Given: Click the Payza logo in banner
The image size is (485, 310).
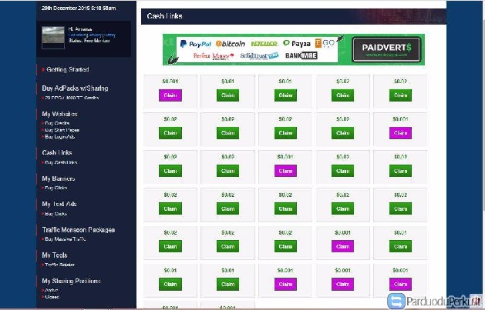Looking at the screenshot, I should pos(297,45).
